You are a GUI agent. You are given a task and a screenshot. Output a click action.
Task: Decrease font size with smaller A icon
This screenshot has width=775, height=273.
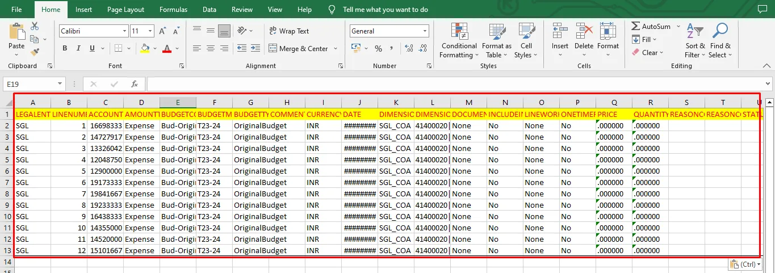click(x=177, y=31)
